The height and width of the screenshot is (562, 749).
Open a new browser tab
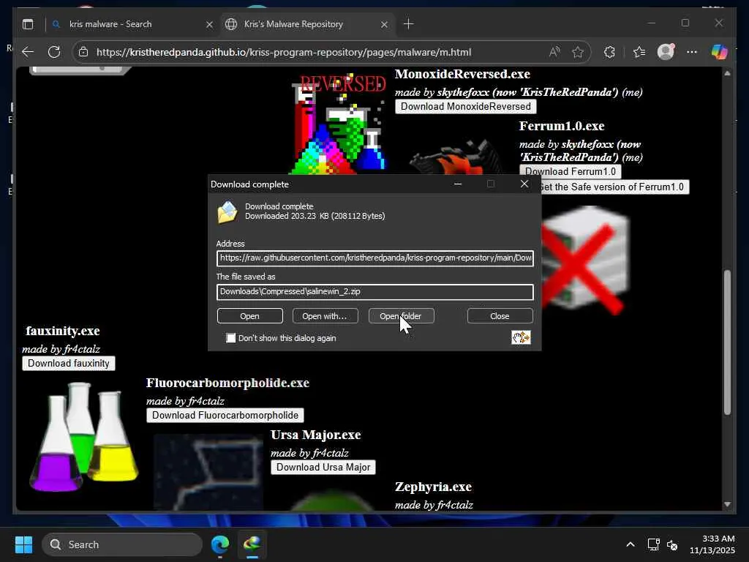[408, 24]
